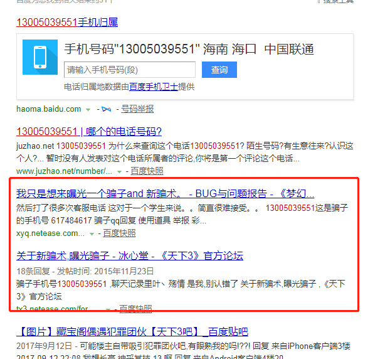Focus the 请输入手机号码(段) input field
The width and height of the screenshot is (390, 359).
(x=130, y=70)
